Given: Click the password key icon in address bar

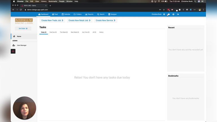Looking at the screenshot, I should [160, 10].
